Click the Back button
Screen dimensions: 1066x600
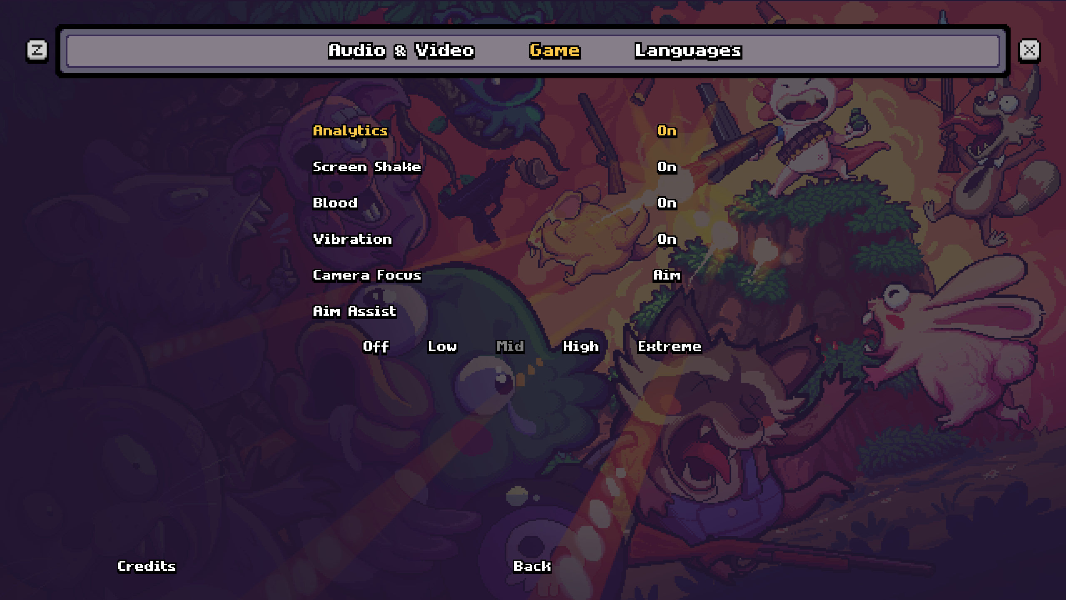click(534, 565)
